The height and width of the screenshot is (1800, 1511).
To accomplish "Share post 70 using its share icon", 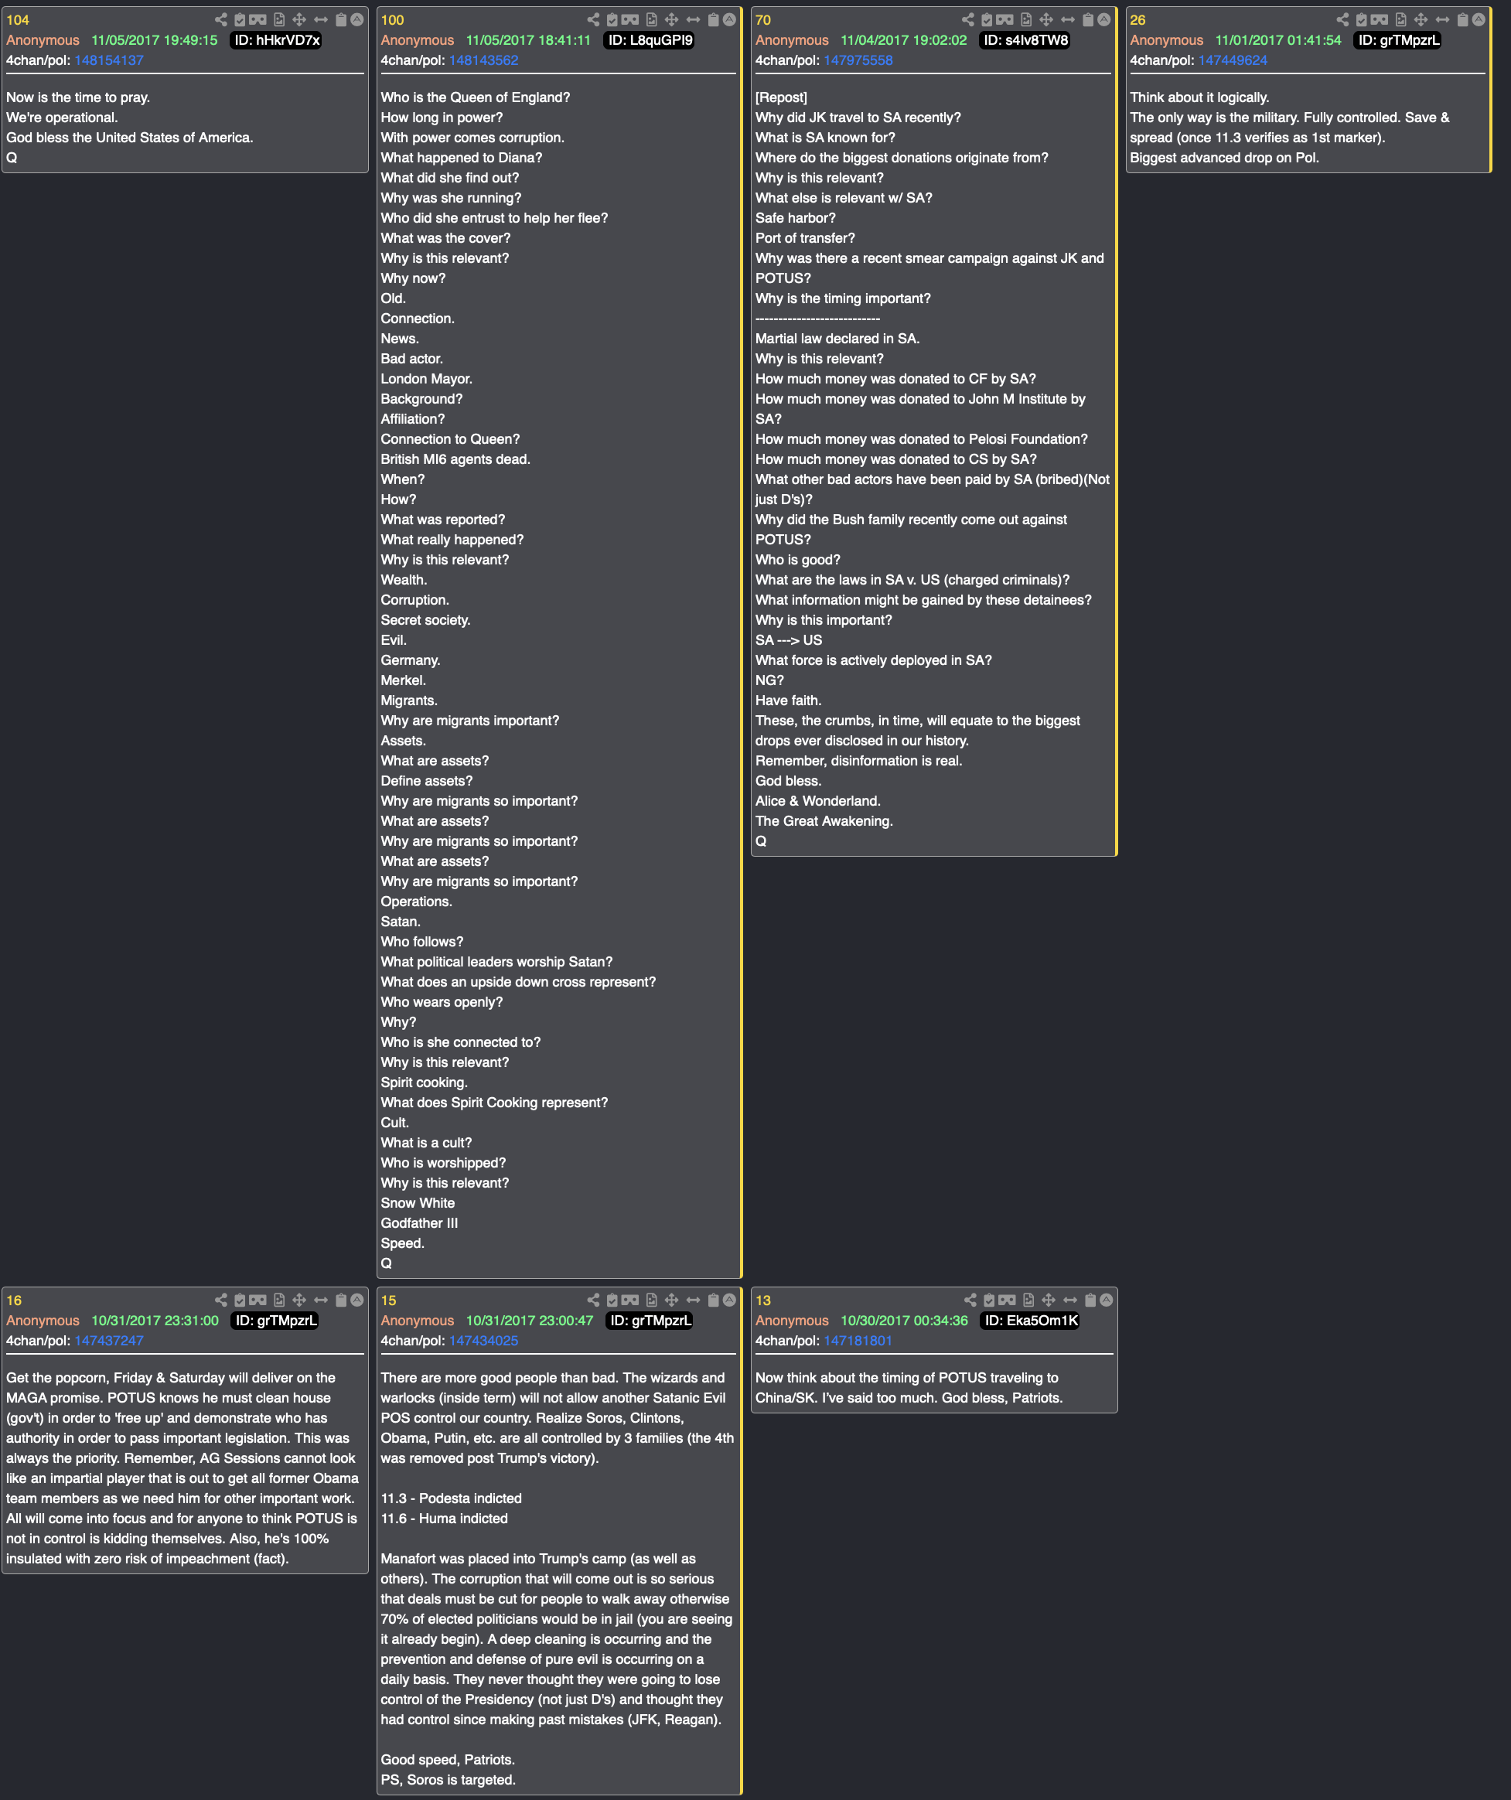I will coord(967,19).
